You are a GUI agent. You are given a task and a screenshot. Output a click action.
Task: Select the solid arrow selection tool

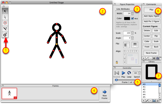coord(5,11)
